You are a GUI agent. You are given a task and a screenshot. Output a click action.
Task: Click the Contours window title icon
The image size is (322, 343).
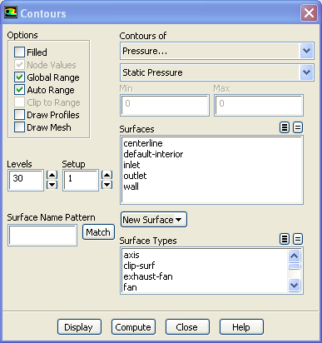[x=11, y=12]
